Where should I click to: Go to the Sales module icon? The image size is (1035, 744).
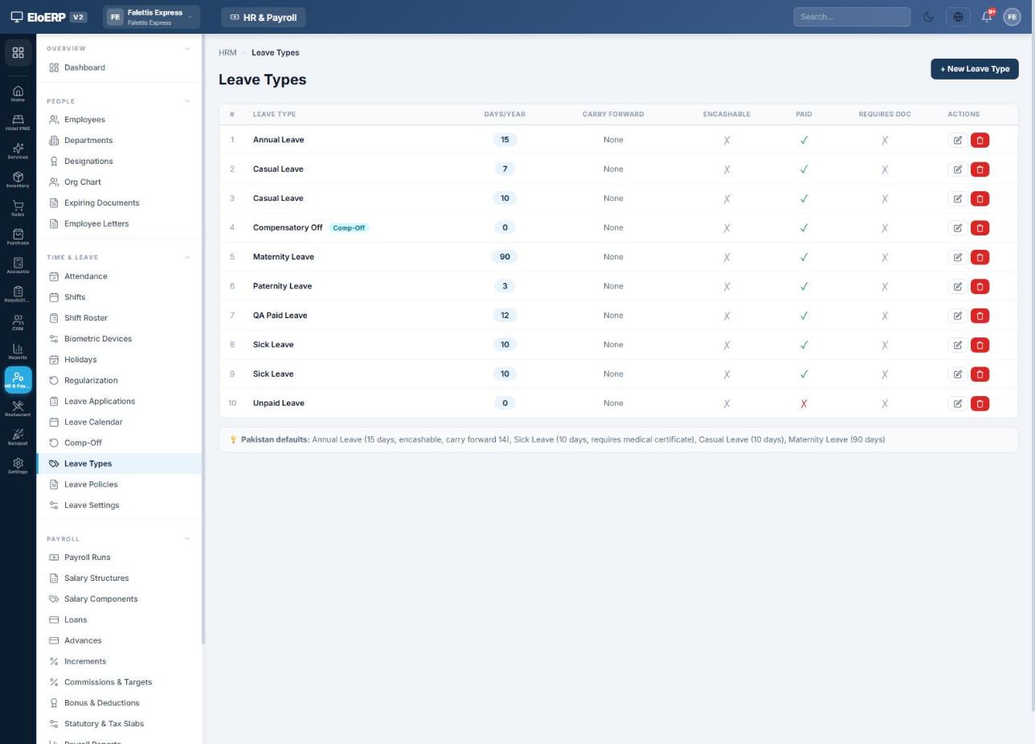[18, 208]
